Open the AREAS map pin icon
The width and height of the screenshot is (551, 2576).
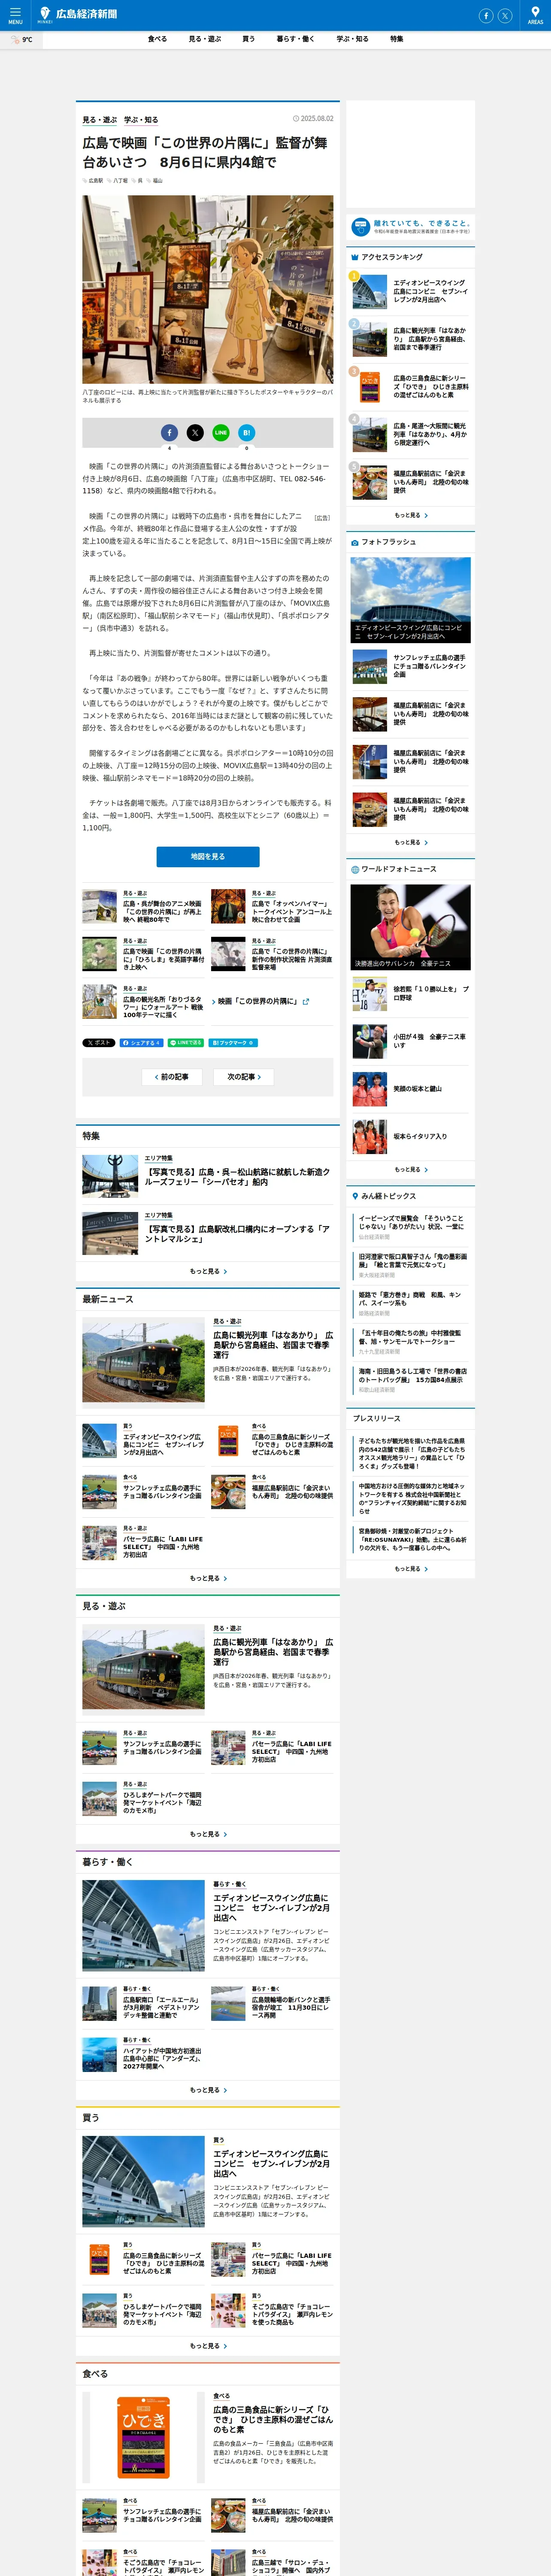[x=535, y=15]
